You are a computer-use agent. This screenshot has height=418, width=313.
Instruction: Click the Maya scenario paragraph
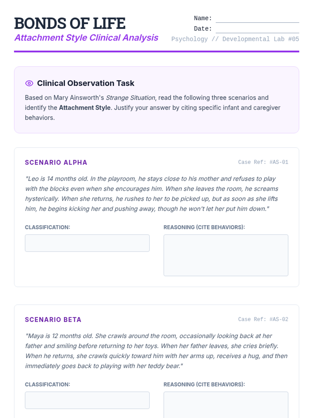(x=156, y=351)
